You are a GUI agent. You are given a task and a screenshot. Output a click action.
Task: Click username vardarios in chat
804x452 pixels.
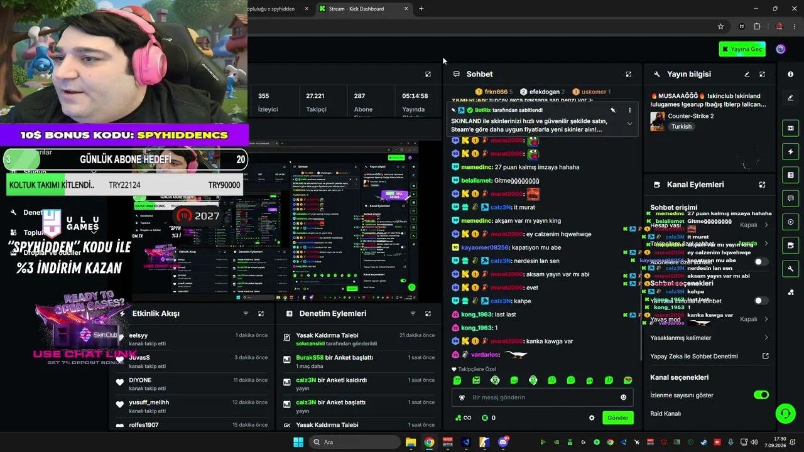pos(484,355)
